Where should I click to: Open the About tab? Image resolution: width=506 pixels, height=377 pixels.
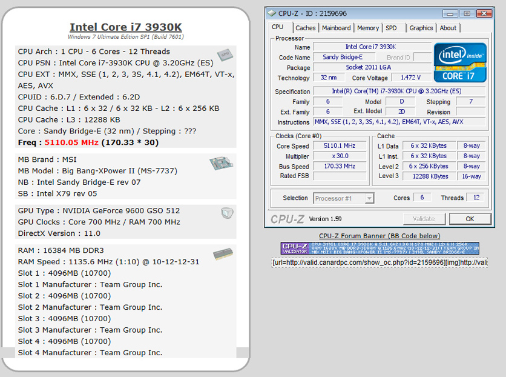point(448,28)
